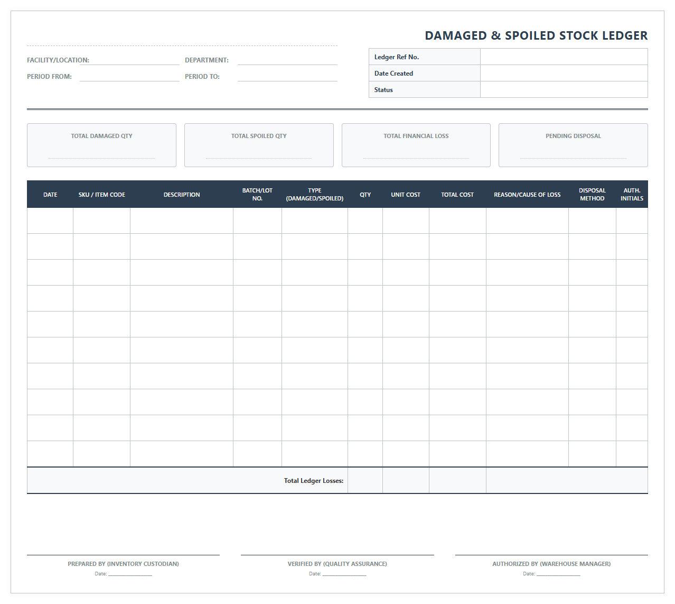Click the DISPOSAL METHOD column header
This screenshot has height=604, width=675.
[x=592, y=195]
